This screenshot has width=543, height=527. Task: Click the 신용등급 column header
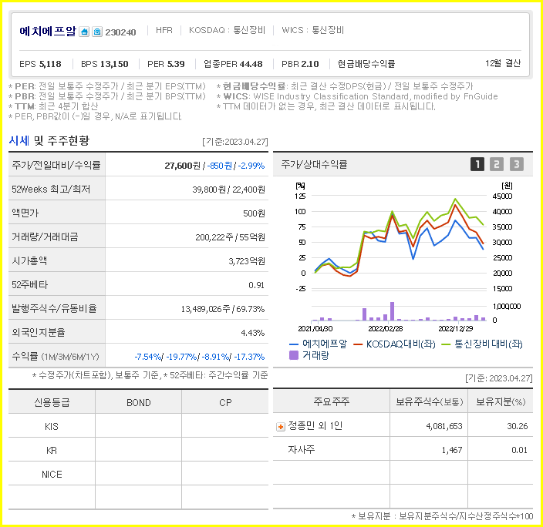coord(52,402)
